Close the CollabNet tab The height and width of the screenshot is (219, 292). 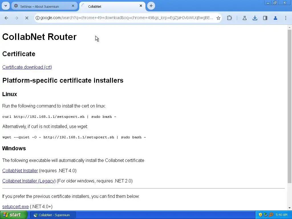(141, 6)
